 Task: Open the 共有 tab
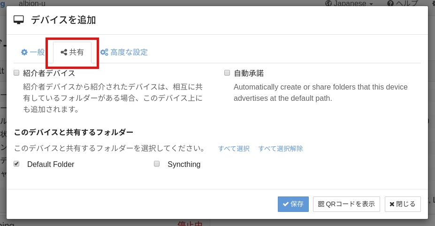pyautogui.click(x=72, y=52)
